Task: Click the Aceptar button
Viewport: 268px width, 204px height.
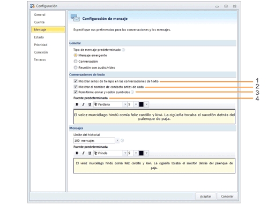Action: point(205,197)
